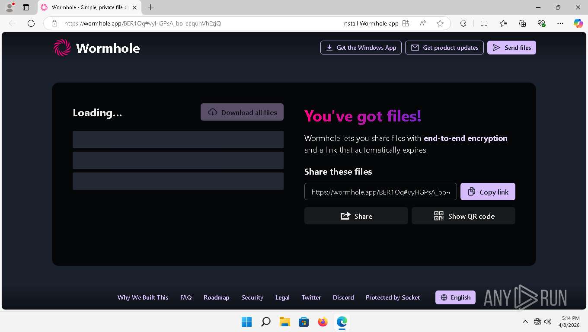Open Windows taskbar search

(x=266, y=322)
